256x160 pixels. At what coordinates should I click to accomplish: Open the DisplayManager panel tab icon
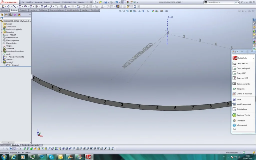(19, 15)
